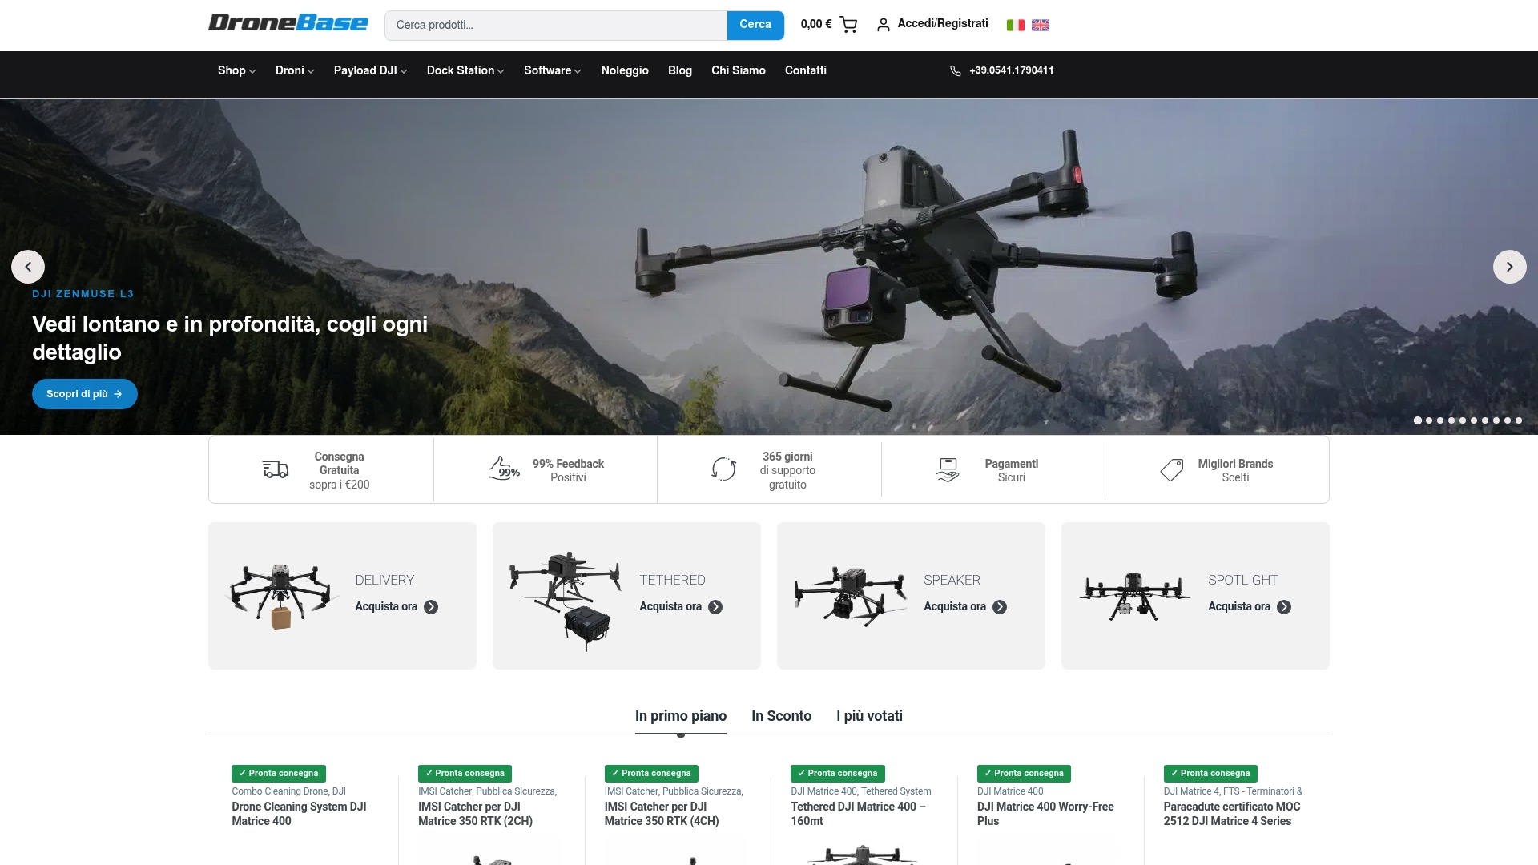Click the Tethered System category text
1538x865 pixels.
point(896,791)
